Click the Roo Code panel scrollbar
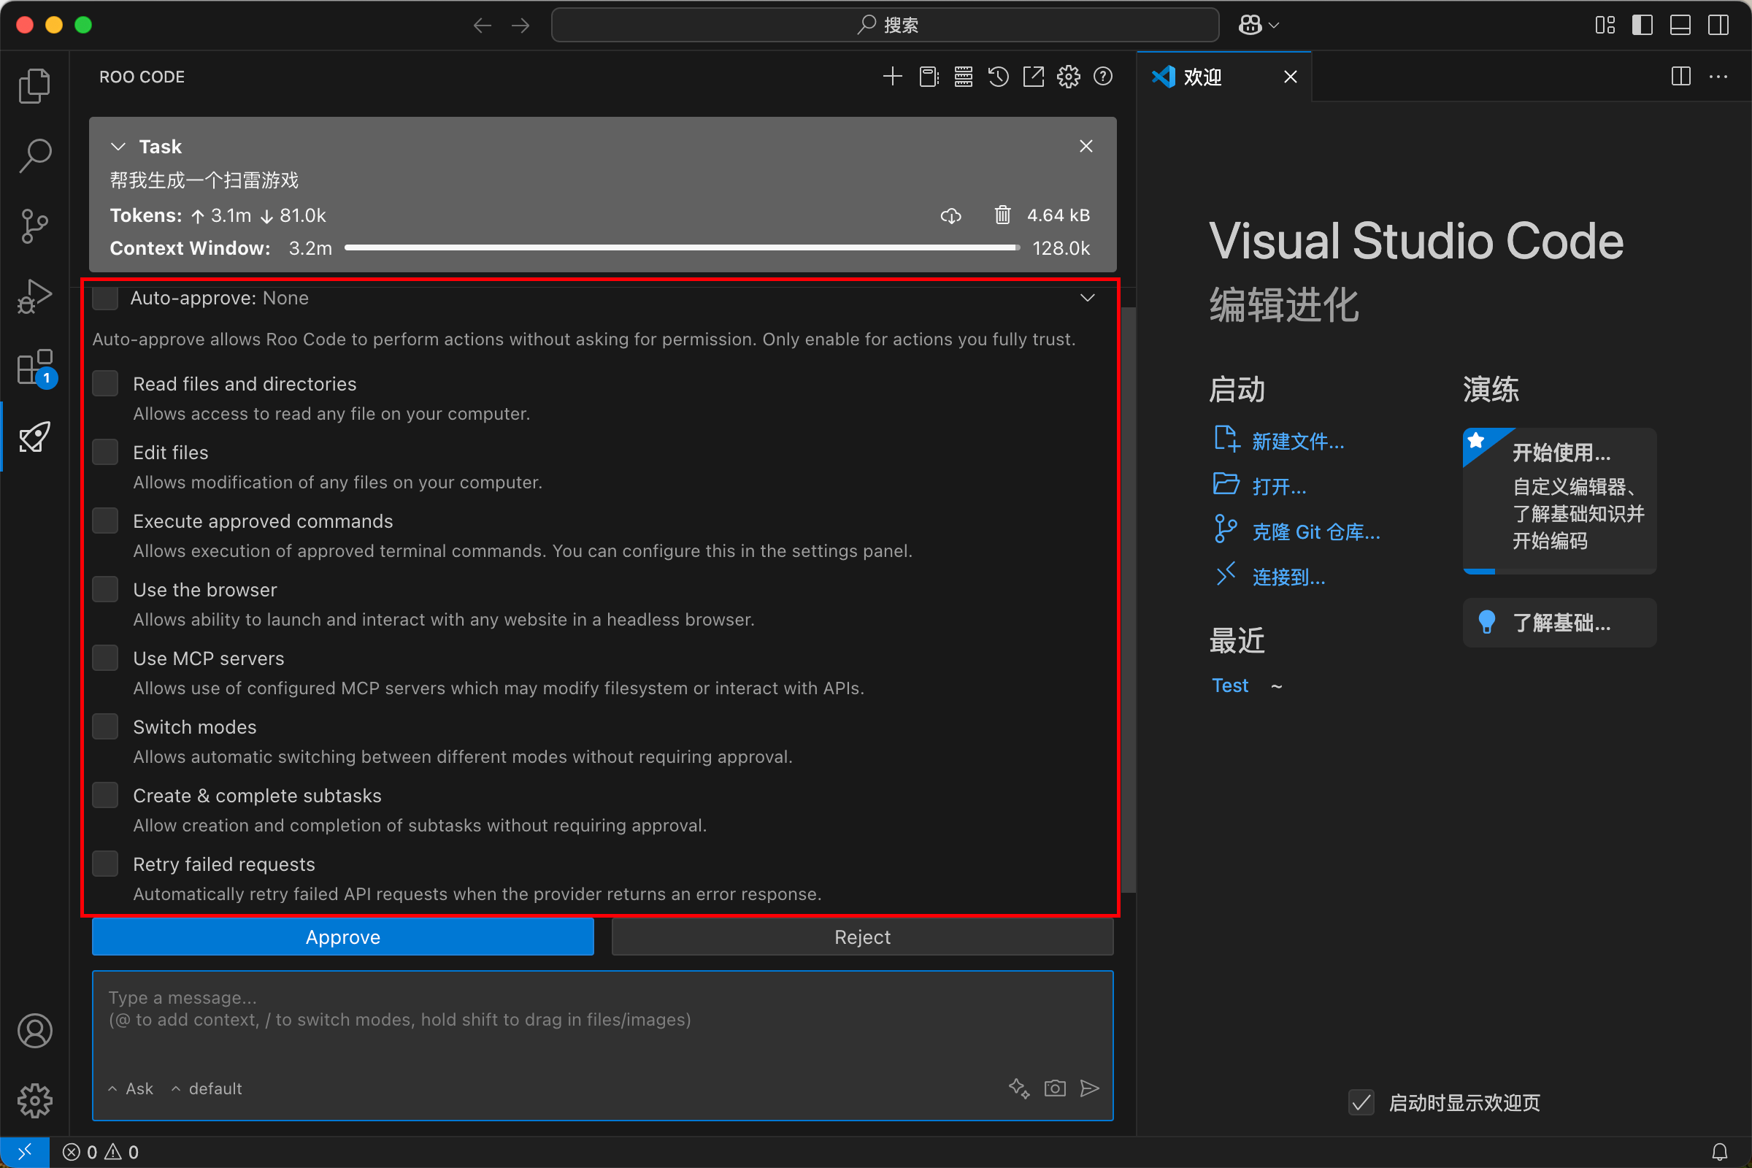 pos(1129,599)
